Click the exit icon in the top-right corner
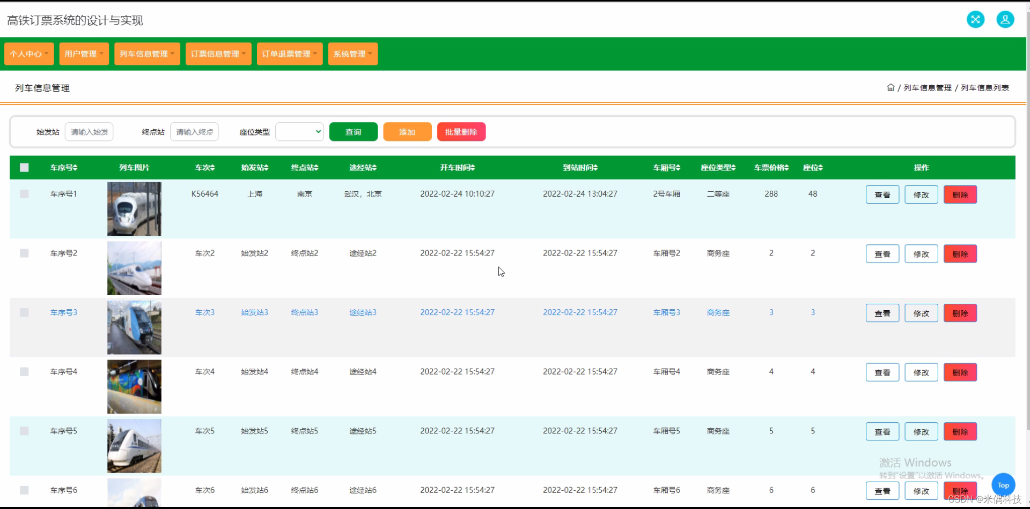This screenshot has height=509, width=1030. tap(976, 19)
